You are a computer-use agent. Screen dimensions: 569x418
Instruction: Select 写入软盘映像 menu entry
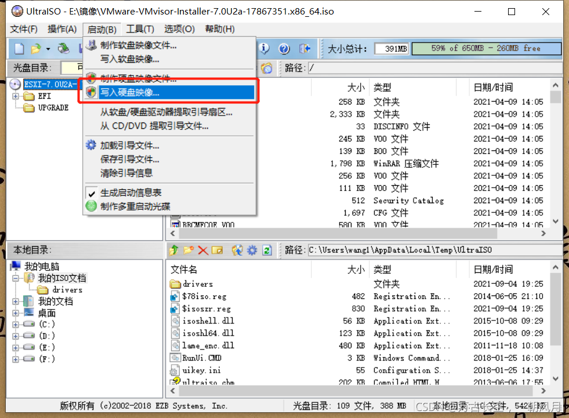tap(129, 59)
